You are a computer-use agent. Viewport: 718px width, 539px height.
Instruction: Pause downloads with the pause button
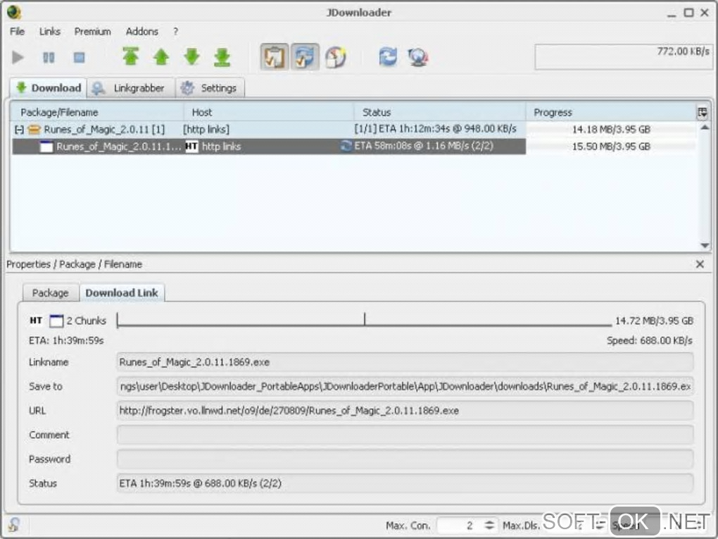[x=49, y=57]
